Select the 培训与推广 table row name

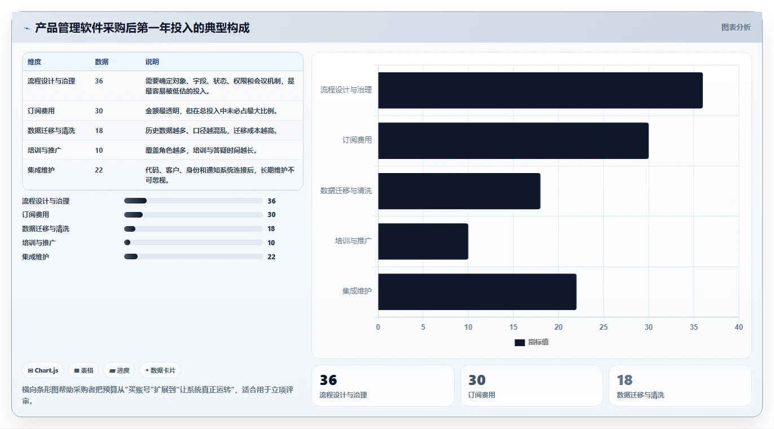45,151
